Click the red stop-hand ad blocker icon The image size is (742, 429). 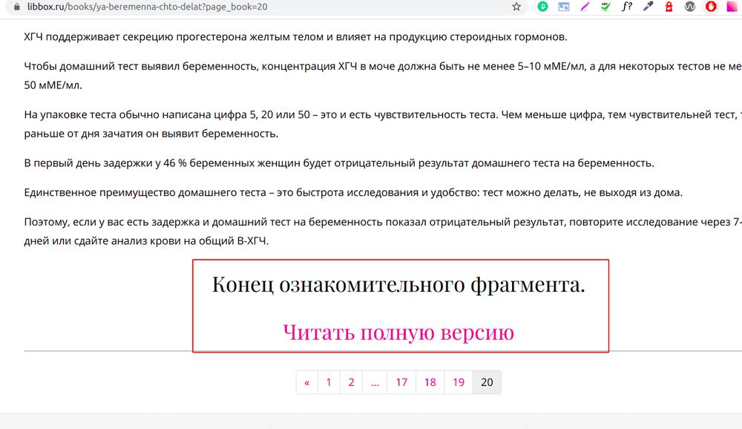click(x=710, y=7)
